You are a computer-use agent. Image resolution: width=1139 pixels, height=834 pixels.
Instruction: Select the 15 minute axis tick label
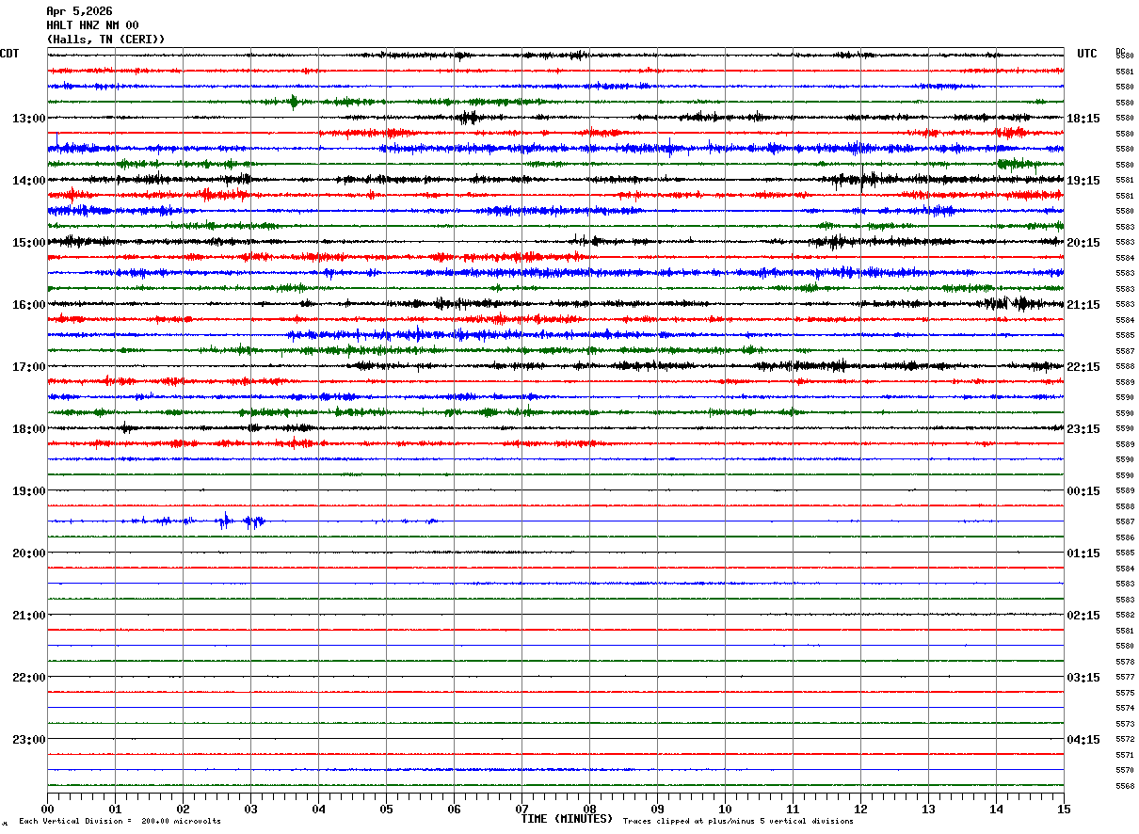[x=1064, y=810]
